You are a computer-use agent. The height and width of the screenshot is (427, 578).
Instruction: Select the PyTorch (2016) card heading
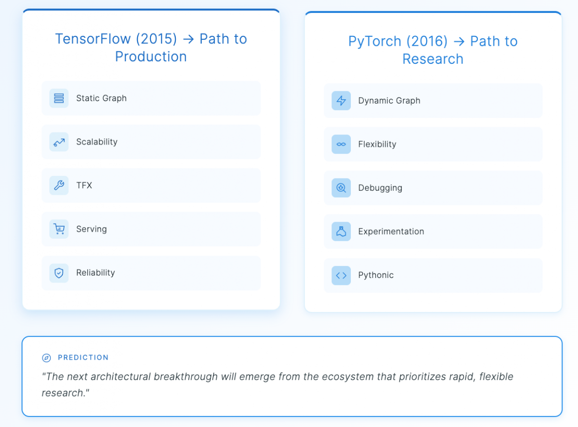point(433,50)
